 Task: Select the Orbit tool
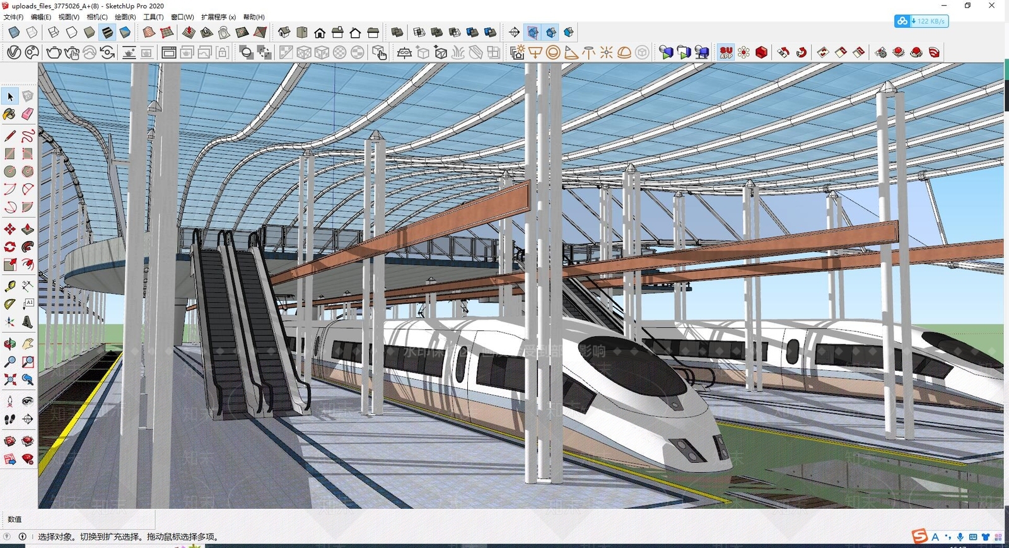[x=9, y=344]
